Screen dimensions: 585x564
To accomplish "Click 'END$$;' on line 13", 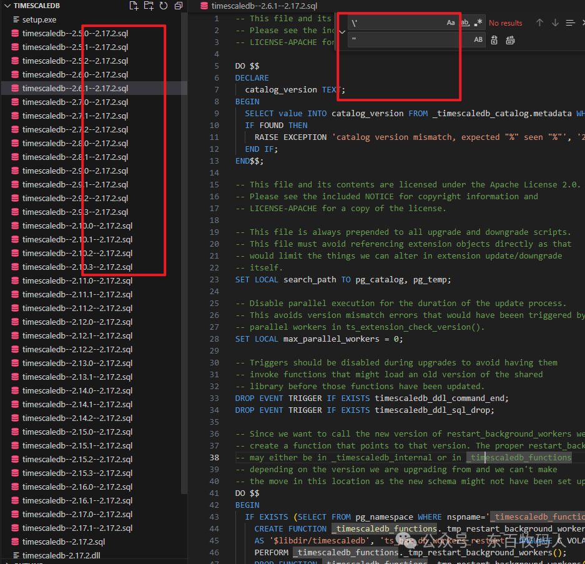I will click(x=249, y=161).
